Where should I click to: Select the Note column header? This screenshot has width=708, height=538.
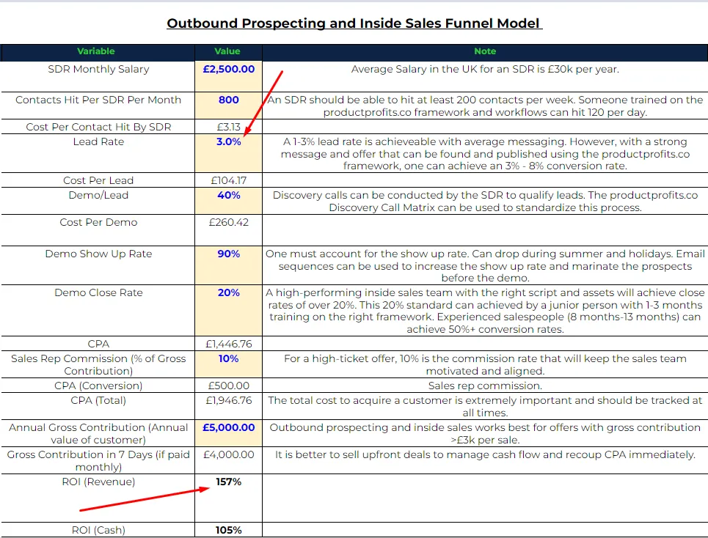click(485, 52)
